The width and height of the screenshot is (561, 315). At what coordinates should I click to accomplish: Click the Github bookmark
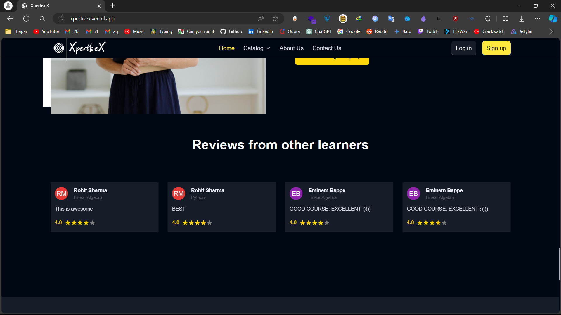(231, 32)
